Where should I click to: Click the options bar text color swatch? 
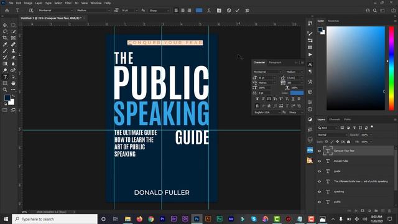coord(199,11)
